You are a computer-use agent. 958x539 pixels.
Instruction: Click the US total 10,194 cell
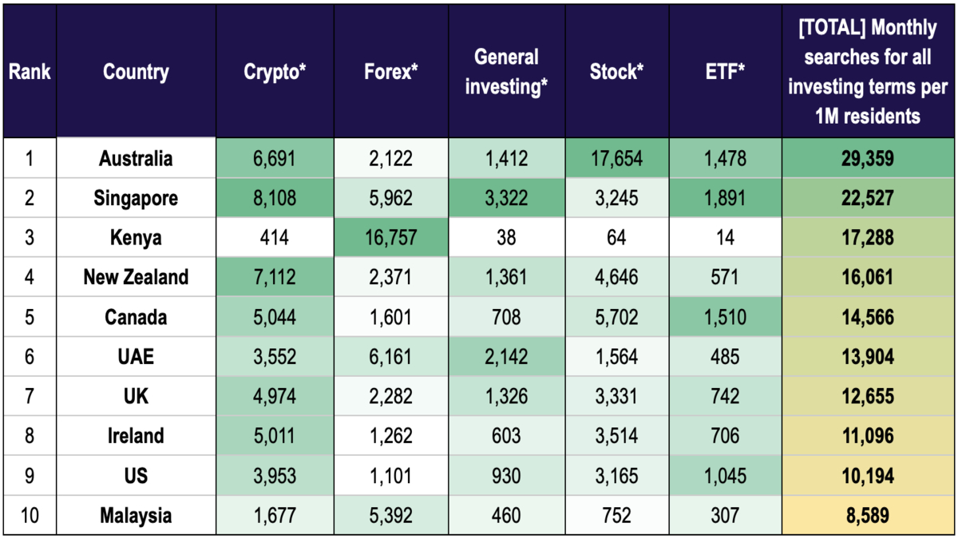[x=868, y=476]
